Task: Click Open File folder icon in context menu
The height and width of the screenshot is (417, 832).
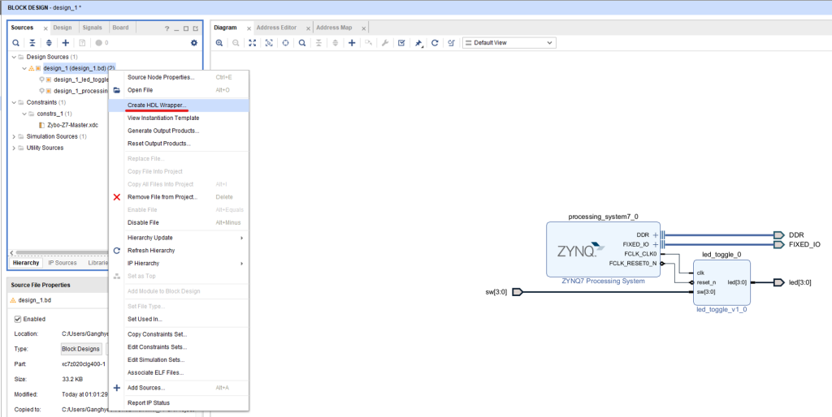Action: coord(117,90)
